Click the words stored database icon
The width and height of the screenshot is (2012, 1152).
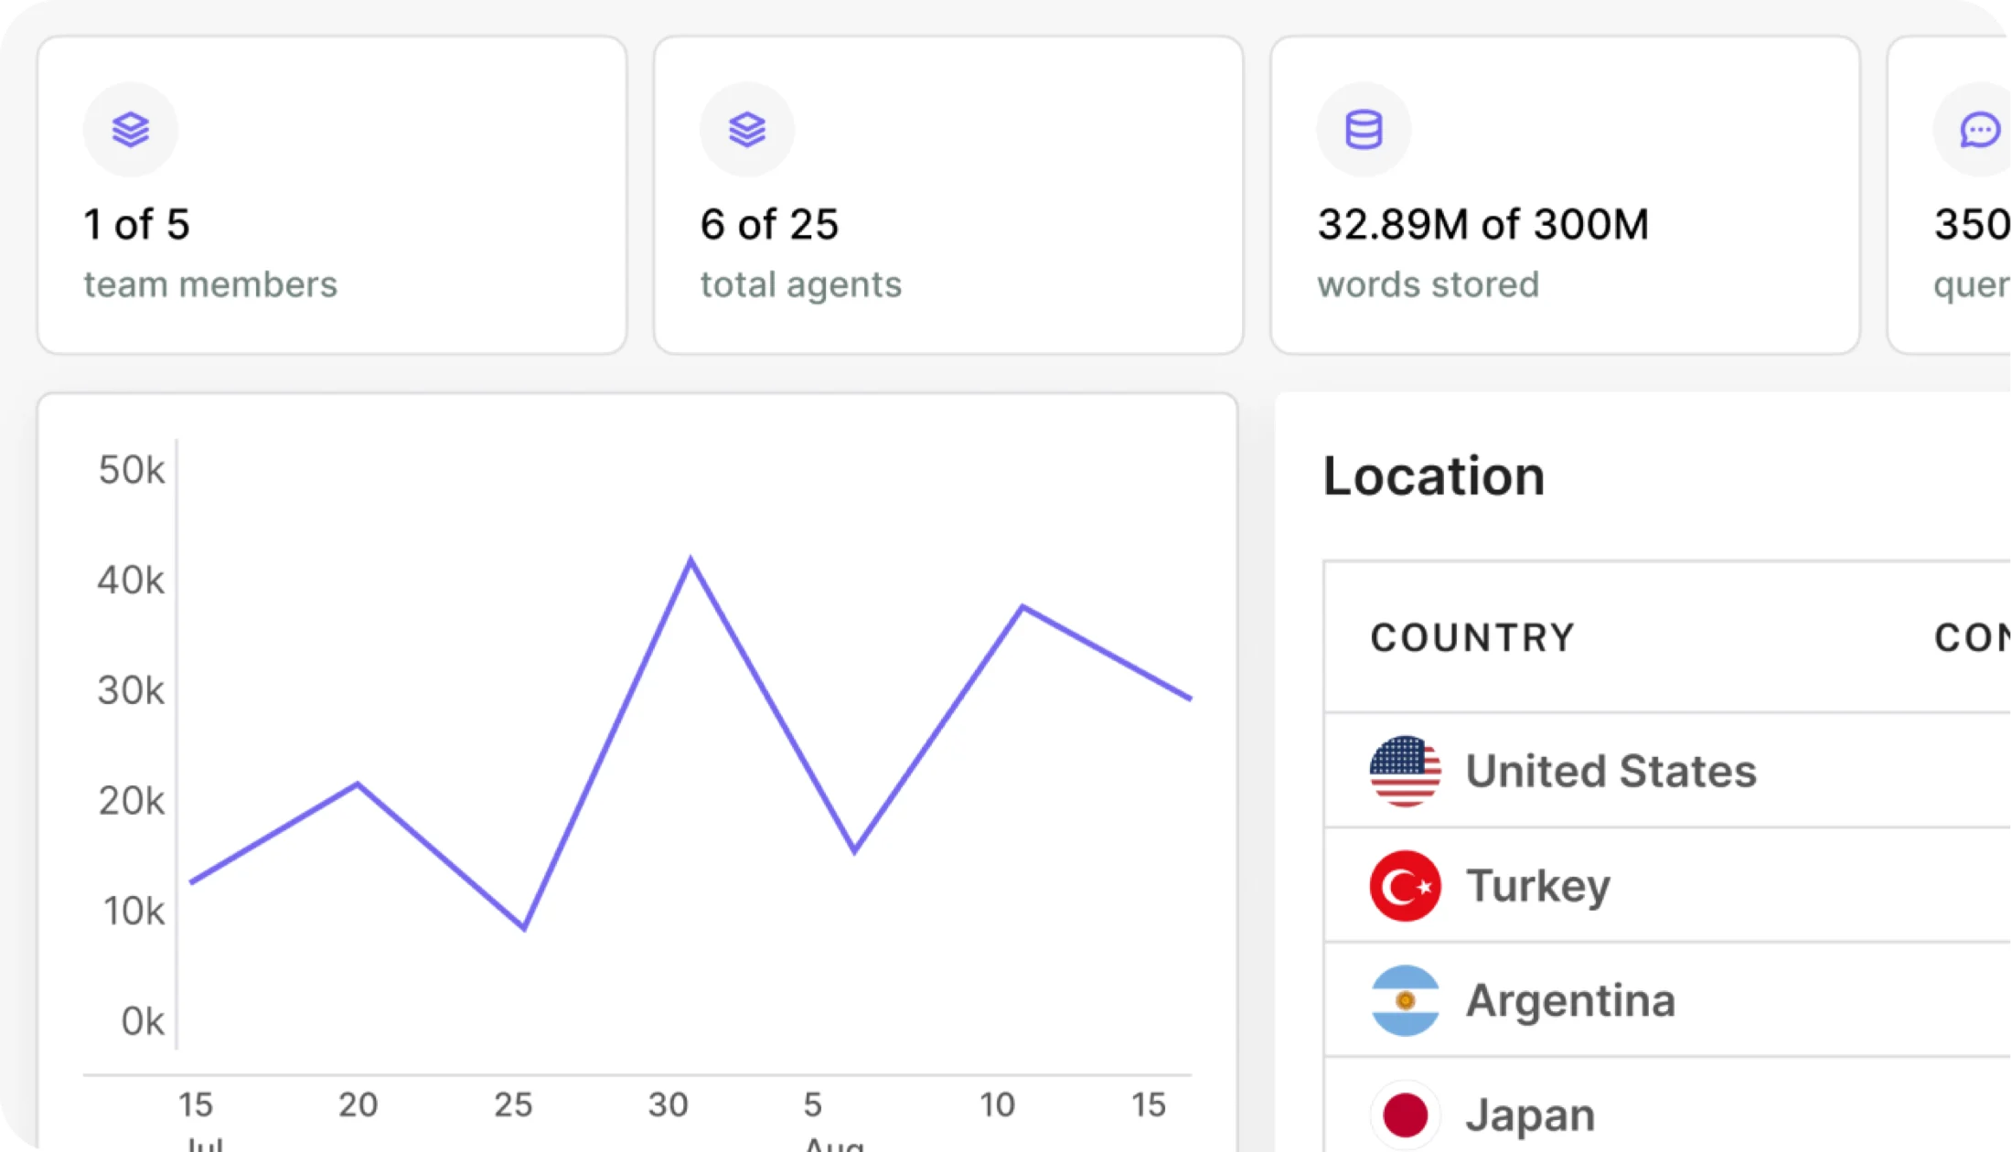tap(1364, 130)
